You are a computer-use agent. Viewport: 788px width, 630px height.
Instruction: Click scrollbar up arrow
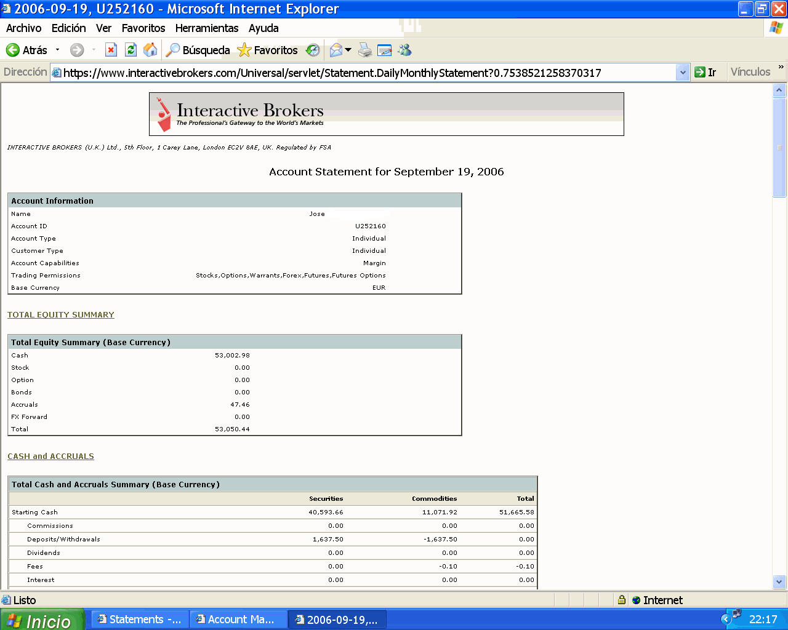(779, 90)
